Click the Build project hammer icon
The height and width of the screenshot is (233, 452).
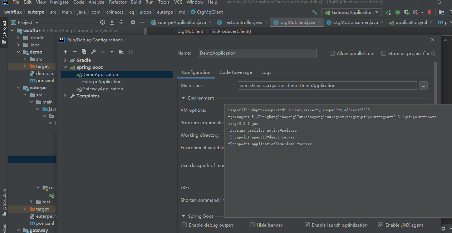tap(314, 12)
